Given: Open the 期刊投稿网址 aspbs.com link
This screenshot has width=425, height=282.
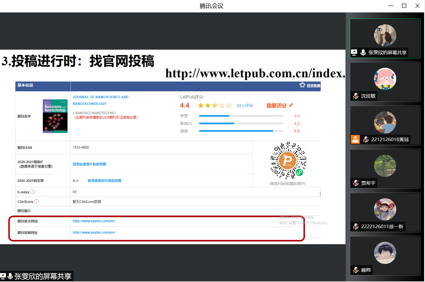Looking at the screenshot, I should [x=94, y=233].
